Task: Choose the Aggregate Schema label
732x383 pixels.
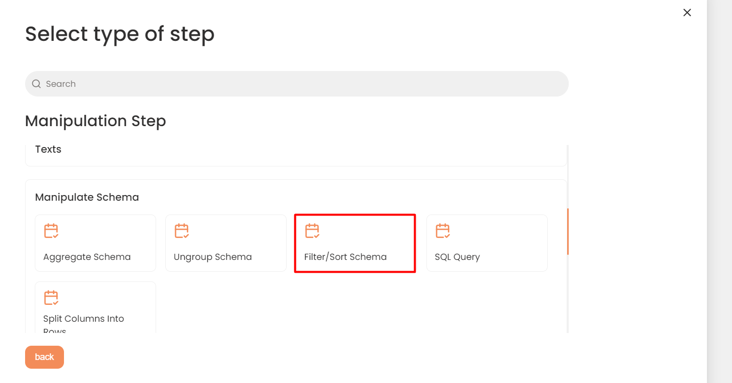Action: pos(87,257)
